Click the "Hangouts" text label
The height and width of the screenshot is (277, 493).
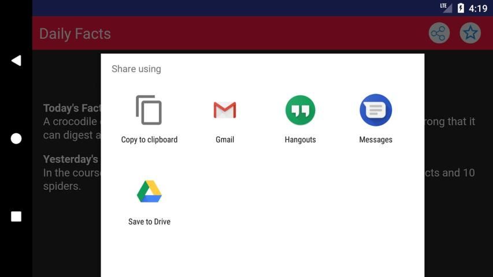(x=300, y=140)
